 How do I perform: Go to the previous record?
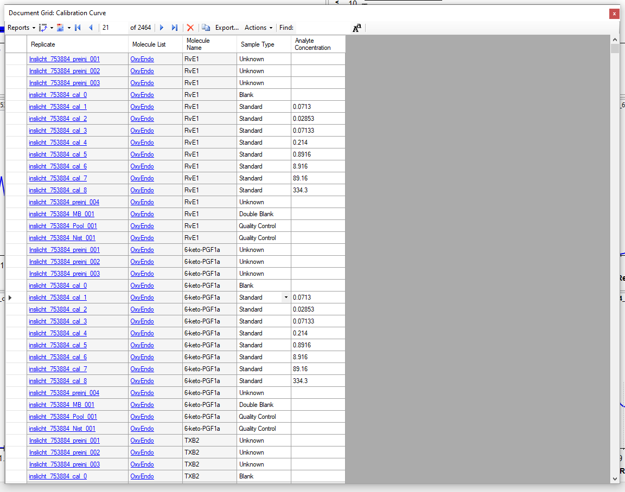[x=91, y=28]
